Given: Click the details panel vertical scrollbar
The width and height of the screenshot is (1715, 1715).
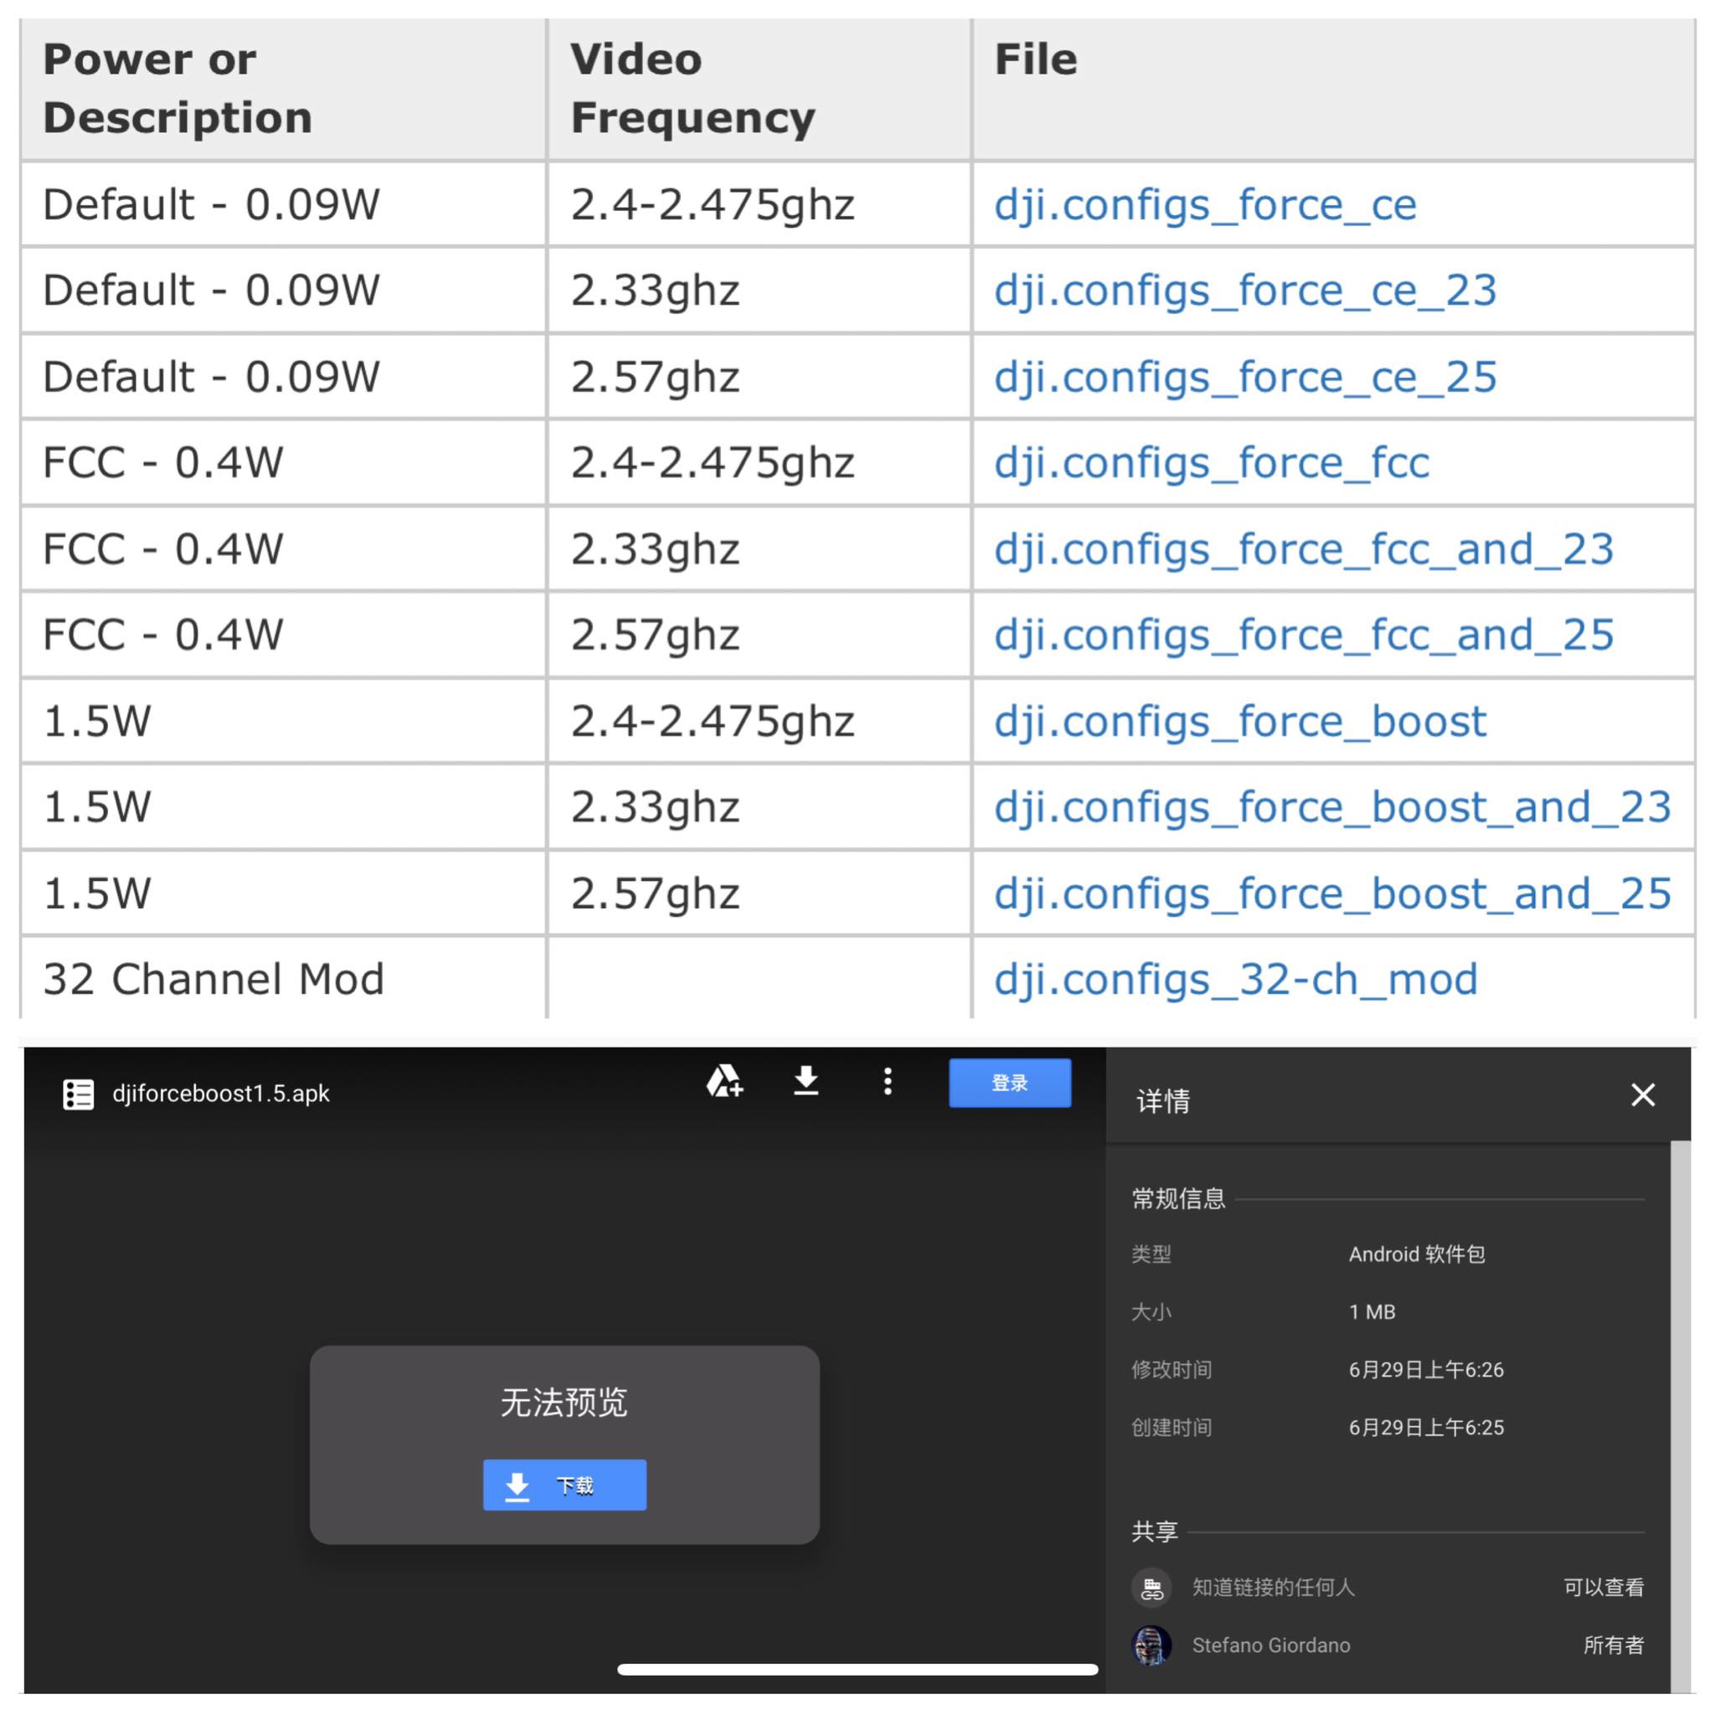Looking at the screenshot, I should click(1681, 1417).
